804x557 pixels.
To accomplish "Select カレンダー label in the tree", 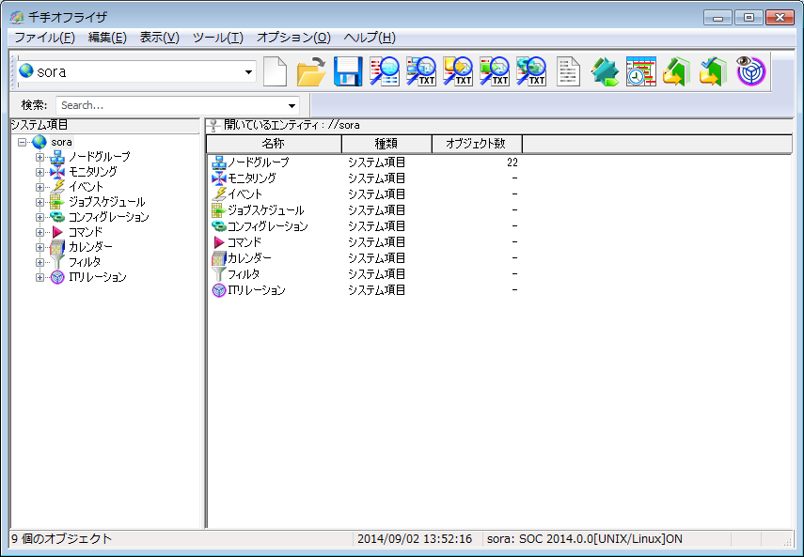I will pos(90,247).
